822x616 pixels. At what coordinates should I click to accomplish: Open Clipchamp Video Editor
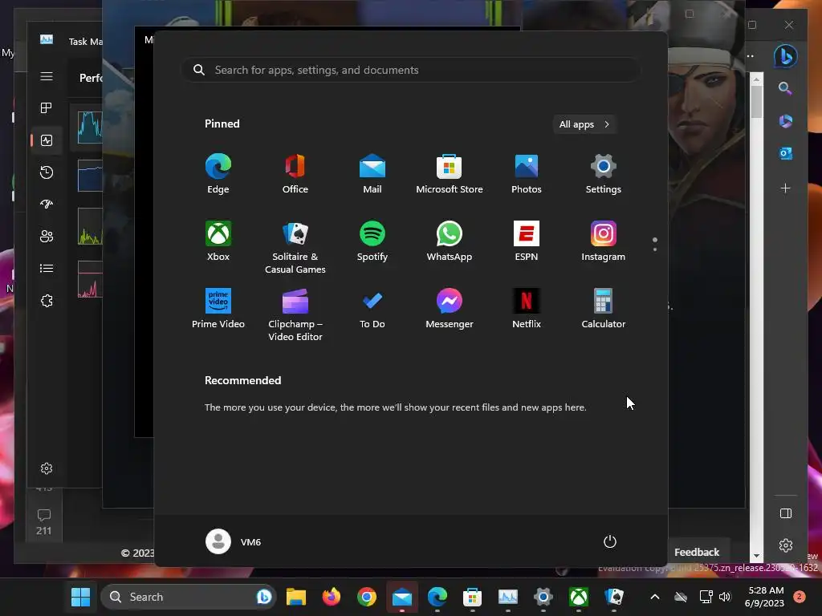coord(295,314)
